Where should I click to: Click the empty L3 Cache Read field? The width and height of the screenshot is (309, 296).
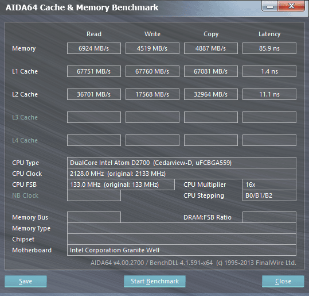pos(94,117)
